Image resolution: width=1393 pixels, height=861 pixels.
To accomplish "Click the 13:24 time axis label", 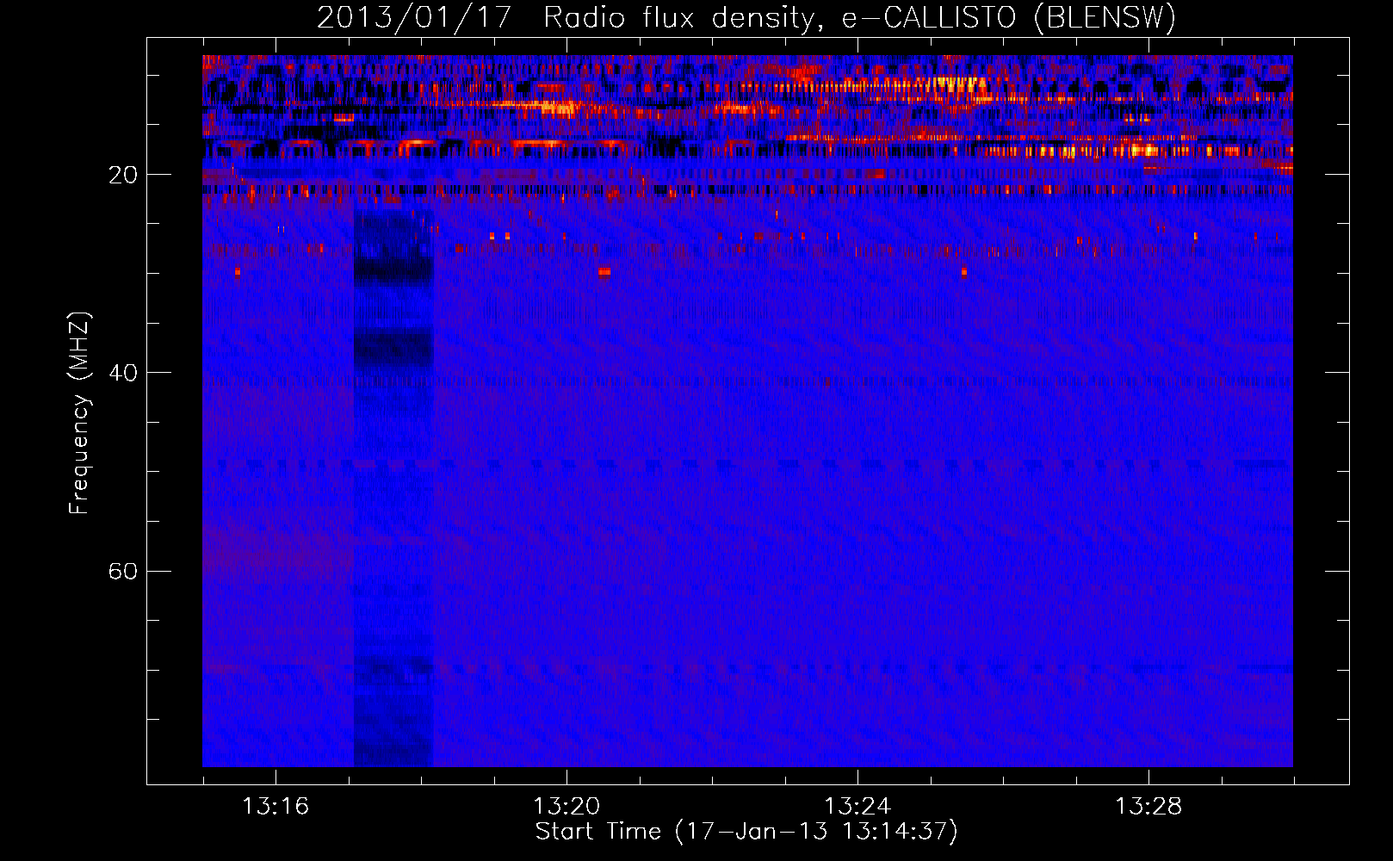I will point(857,806).
